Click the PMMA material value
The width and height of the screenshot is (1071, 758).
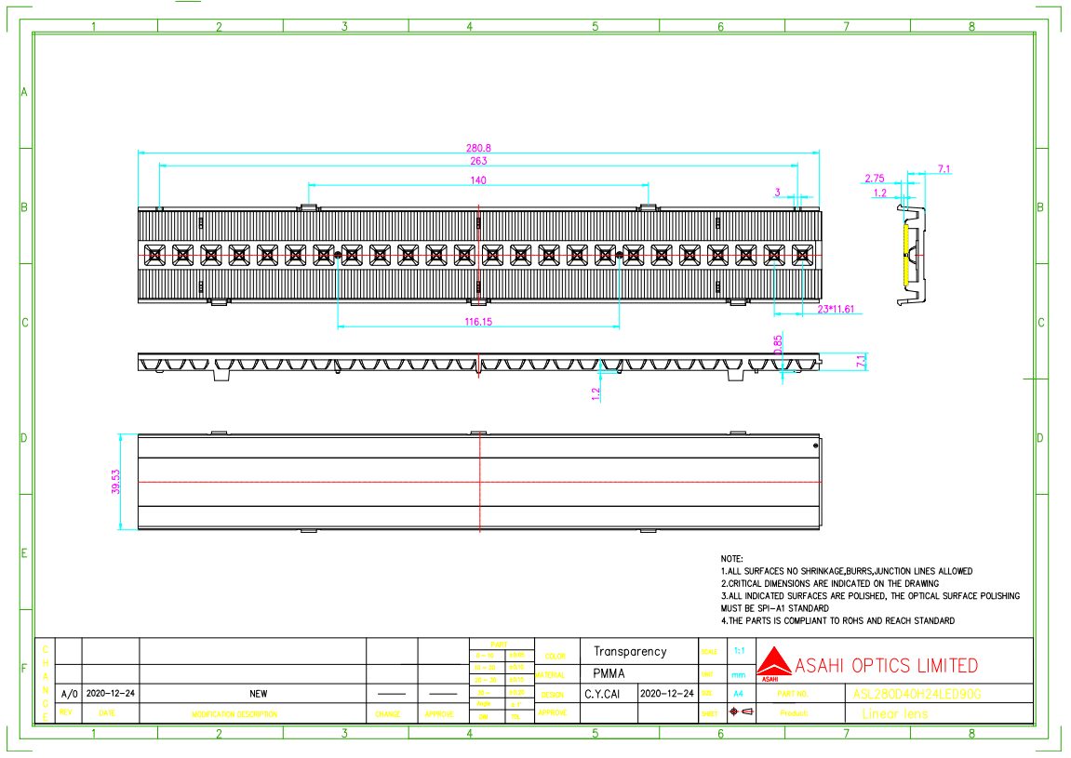coord(609,673)
